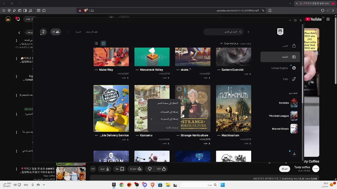Image resolution: width=337 pixels, height=189 pixels.
Task: Open Fab section in sidebar
Action: coord(281,79)
